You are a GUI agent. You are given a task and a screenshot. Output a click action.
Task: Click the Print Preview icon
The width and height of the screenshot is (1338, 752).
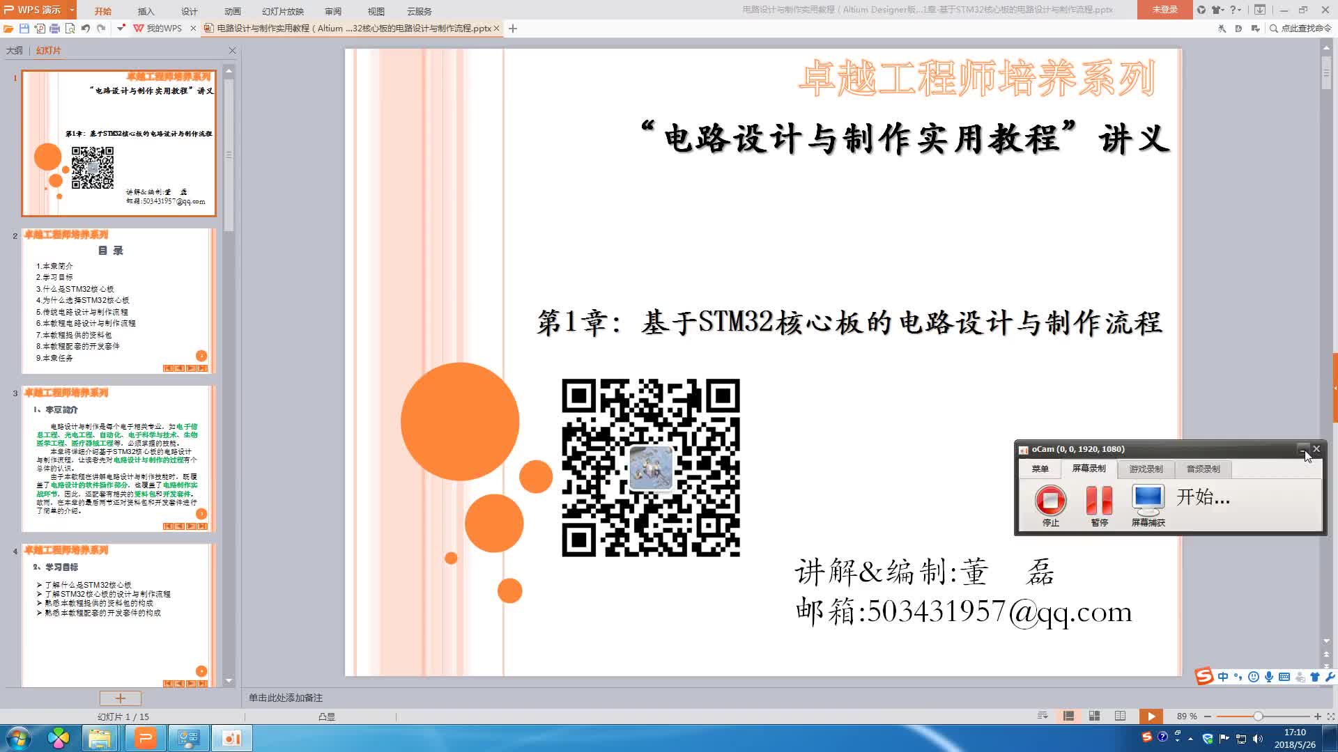pos(70,29)
